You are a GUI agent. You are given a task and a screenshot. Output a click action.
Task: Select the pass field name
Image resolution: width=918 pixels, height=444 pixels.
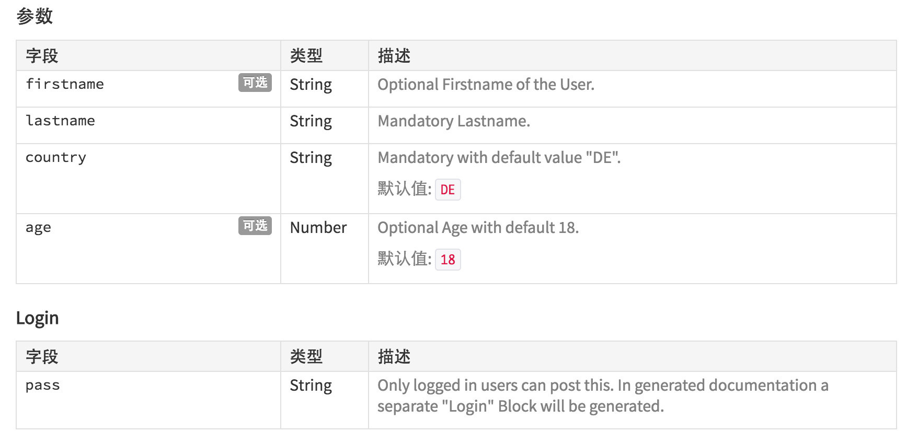click(x=42, y=385)
